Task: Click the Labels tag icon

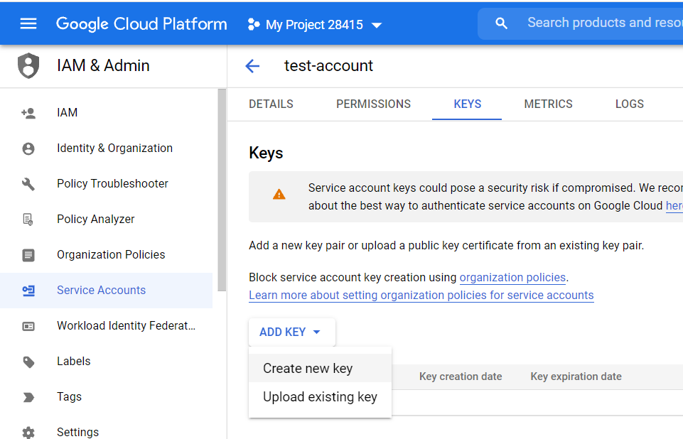Action: [x=28, y=362]
